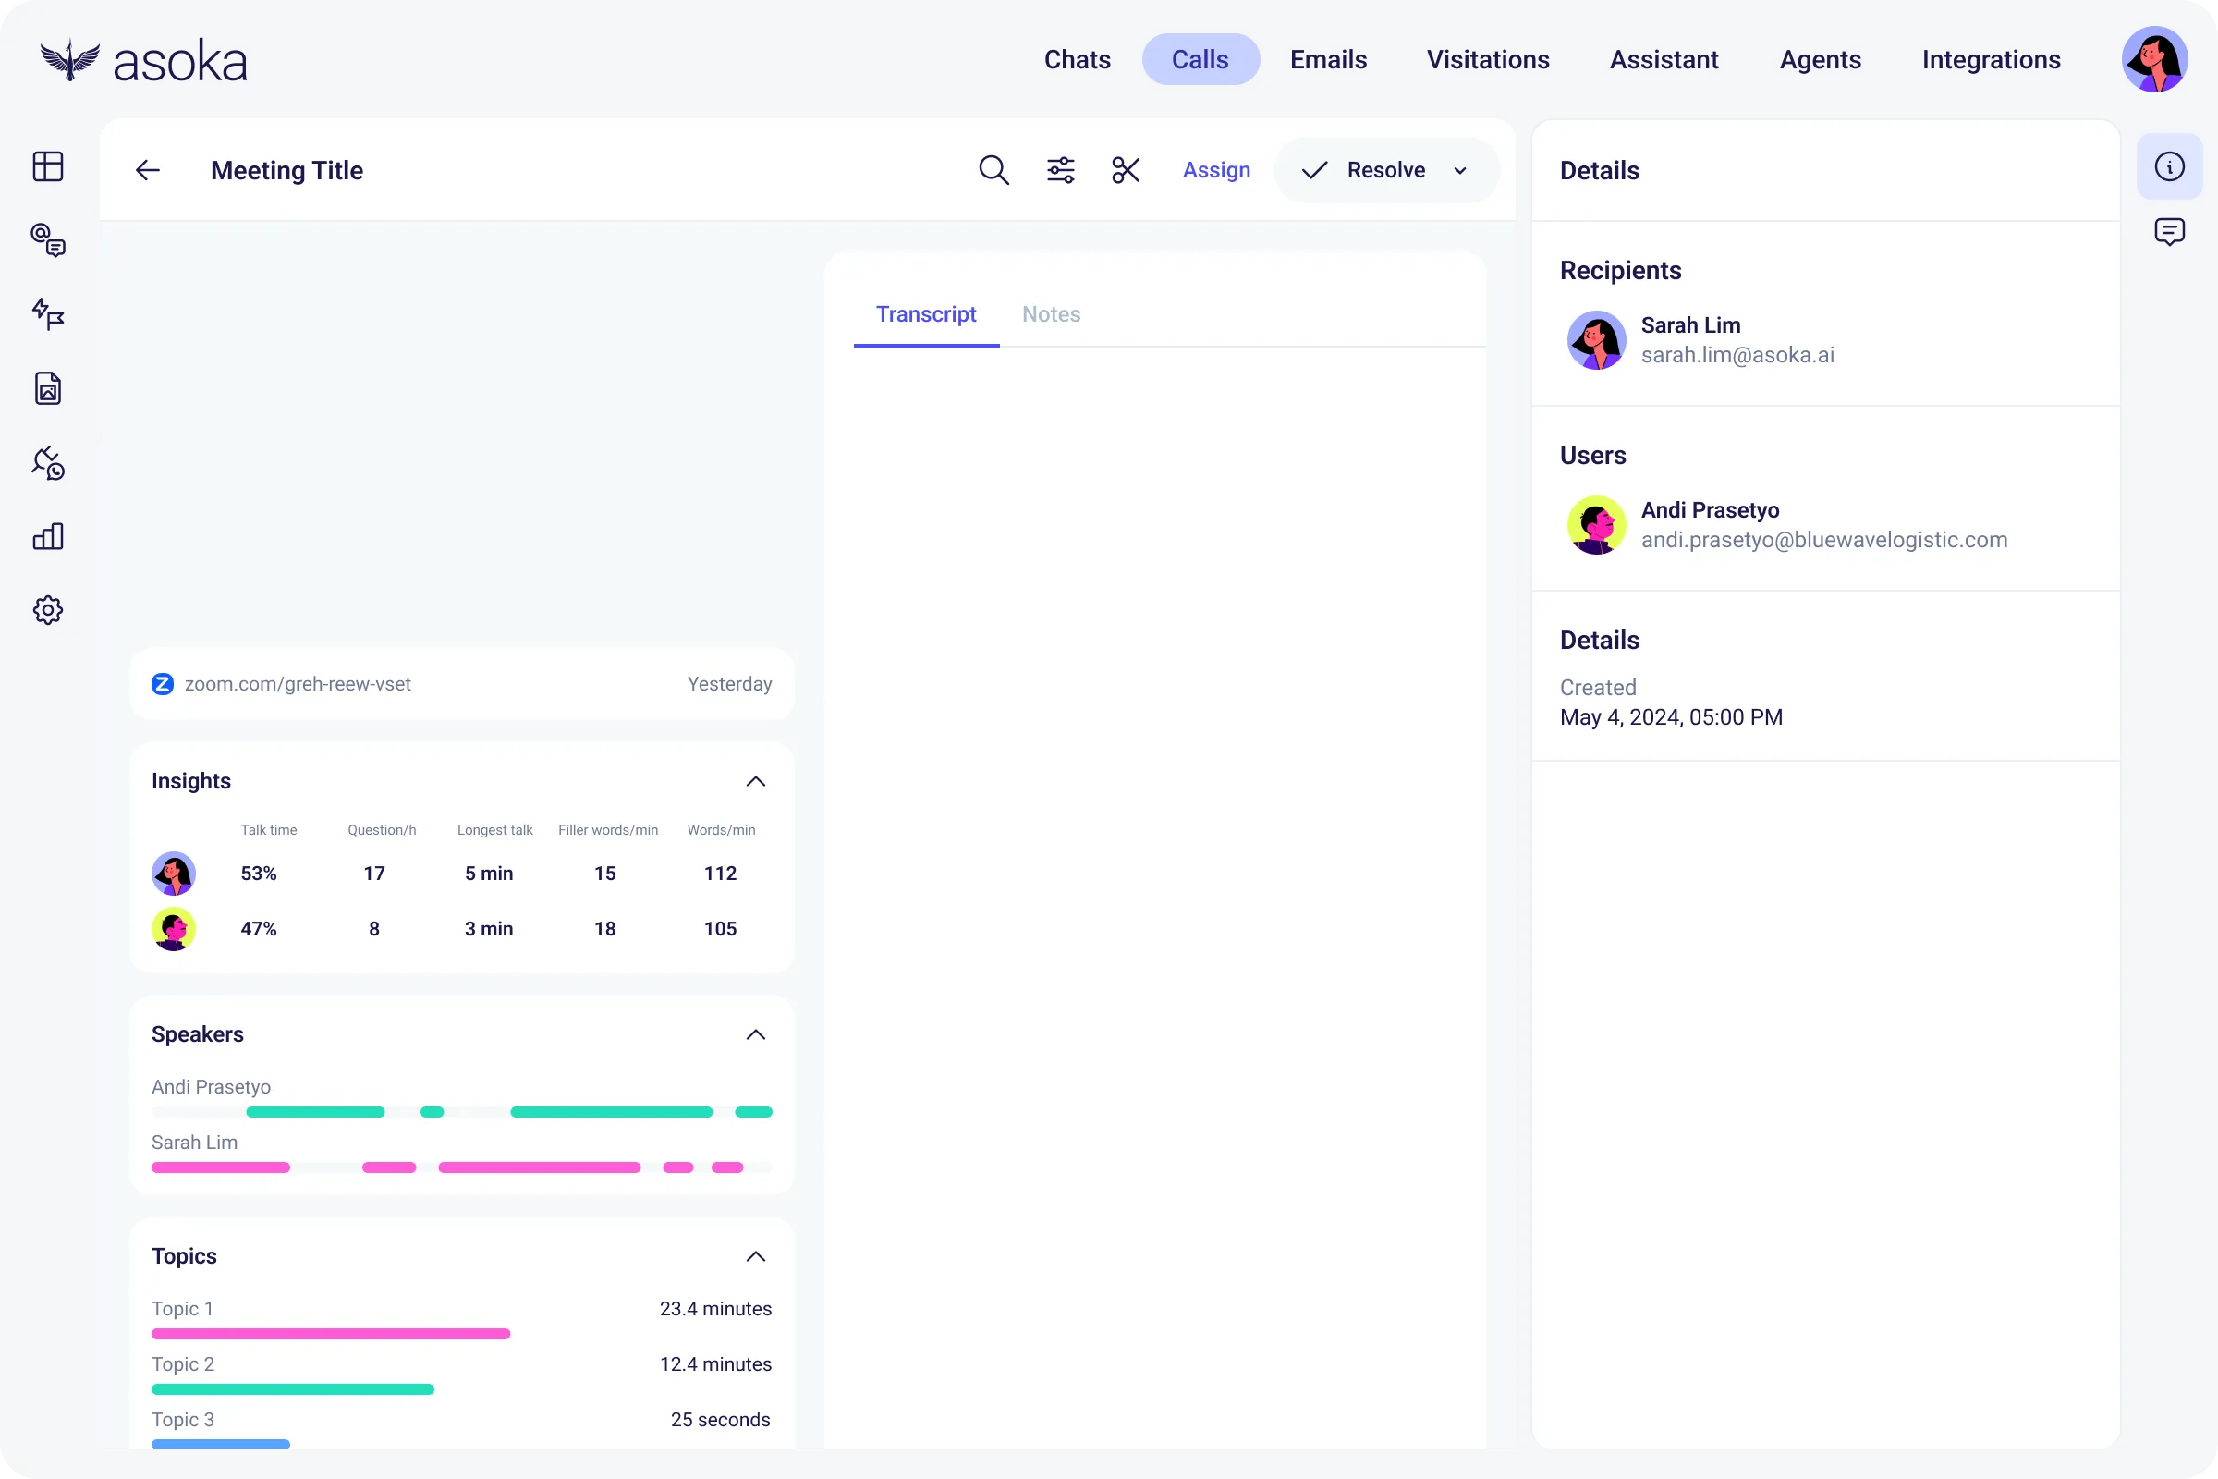Screen dimensions: 2218x1479
Task: Go to Emails in top navigation
Action: coord(1328,59)
